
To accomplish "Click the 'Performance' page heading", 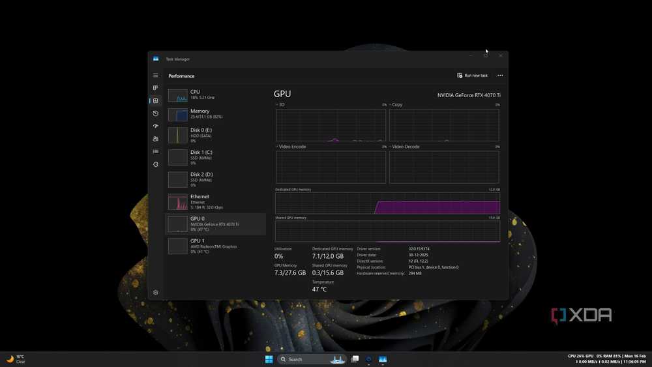I will 181,76.
